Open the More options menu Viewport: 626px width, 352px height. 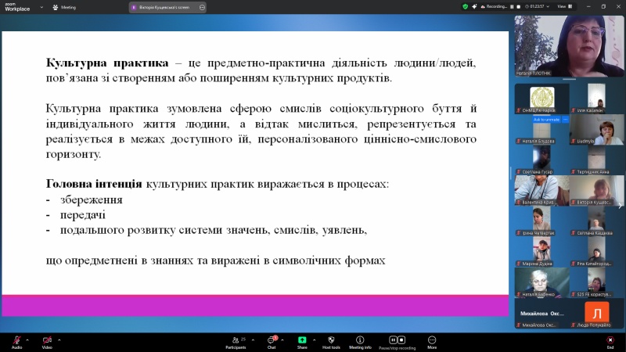tap(432, 340)
